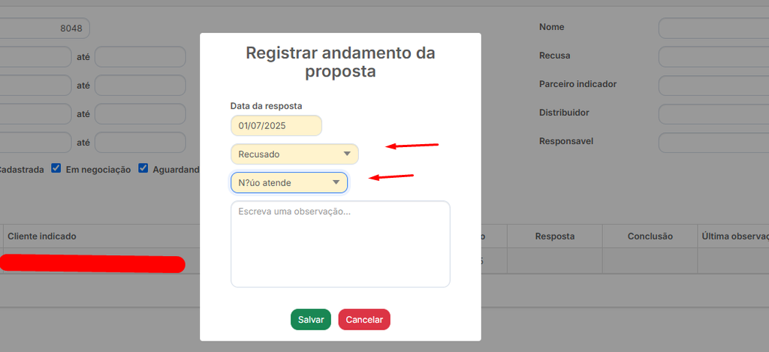This screenshot has height=352, width=769.
Task: Uncheck the Aguardando checkbox
Action: 143,169
